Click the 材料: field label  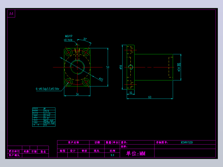point(124,146)
